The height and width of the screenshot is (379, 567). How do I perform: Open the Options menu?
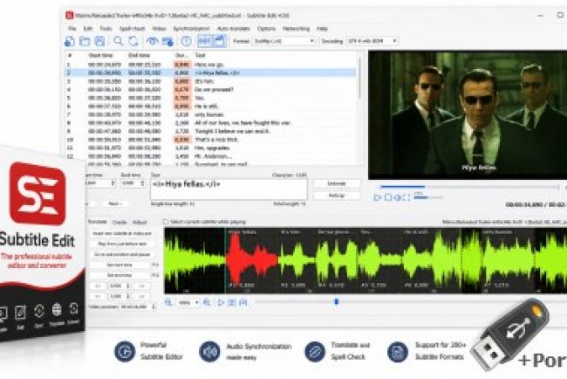[266, 29]
